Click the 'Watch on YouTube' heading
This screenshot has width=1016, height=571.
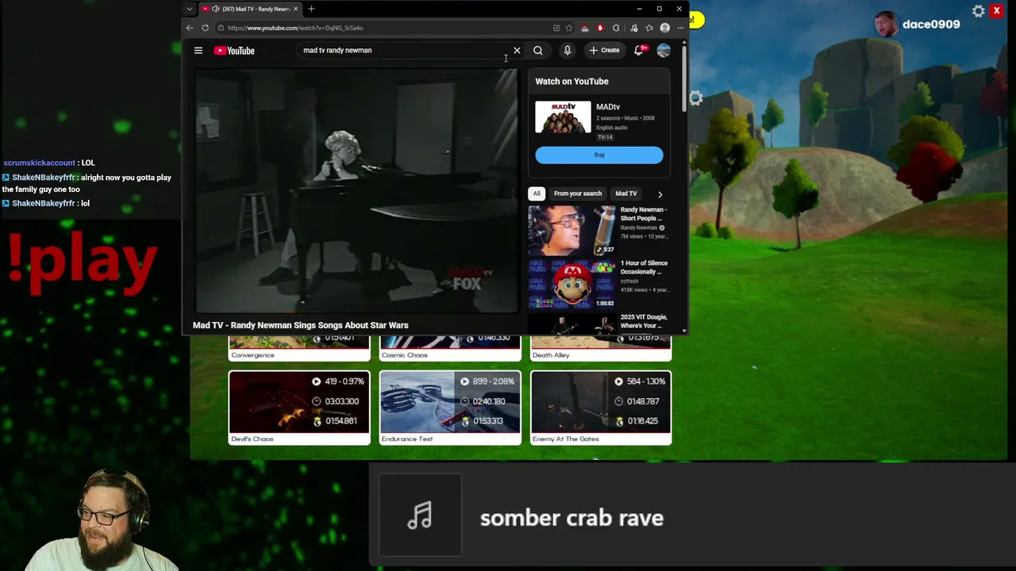click(x=571, y=81)
